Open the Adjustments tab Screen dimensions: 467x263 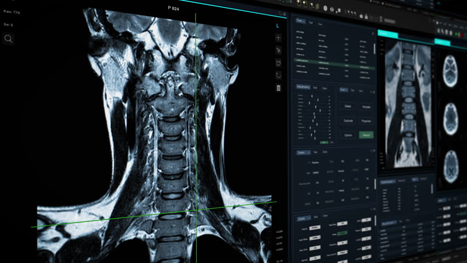click(x=303, y=87)
